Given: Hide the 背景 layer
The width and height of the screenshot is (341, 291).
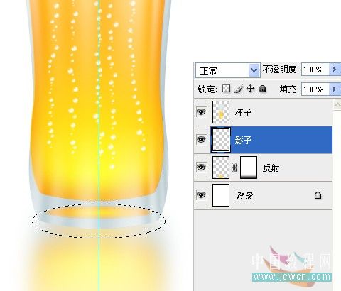Looking at the screenshot, I should click(202, 195).
